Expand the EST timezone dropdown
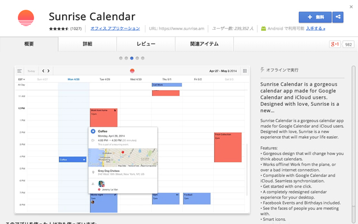The image size is (358, 224). tap(21, 80)
